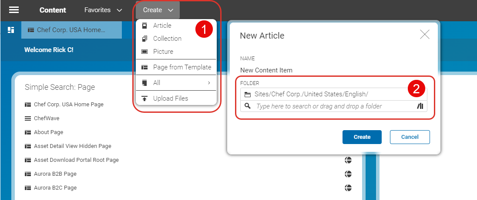This screenshot has width=477, height=200.
Task: Close the New Article dialog
Action: (424, 35)
